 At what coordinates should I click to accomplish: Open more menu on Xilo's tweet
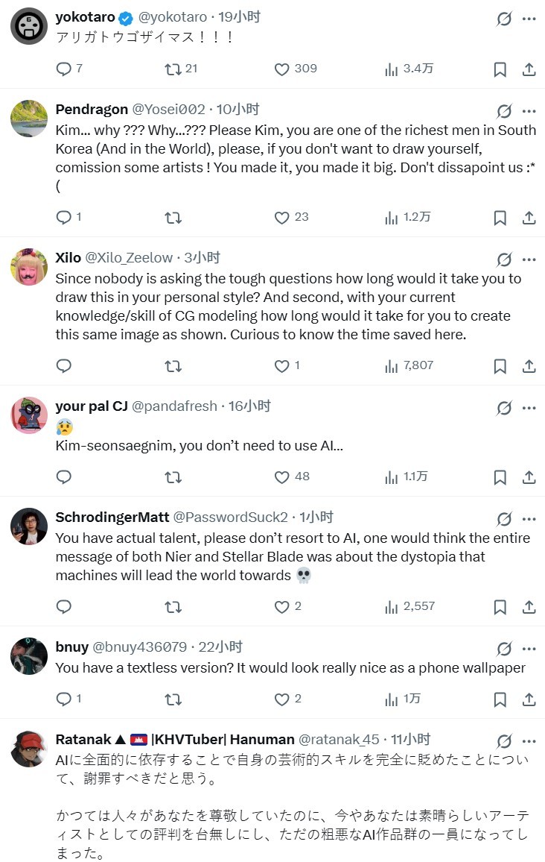[x=529, y=259]
